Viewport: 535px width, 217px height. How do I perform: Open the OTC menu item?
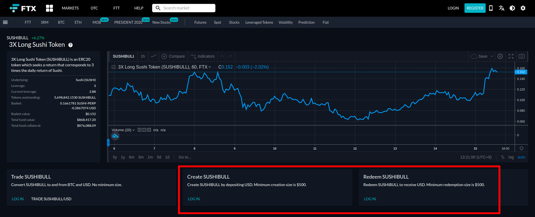tap(94, 8)
